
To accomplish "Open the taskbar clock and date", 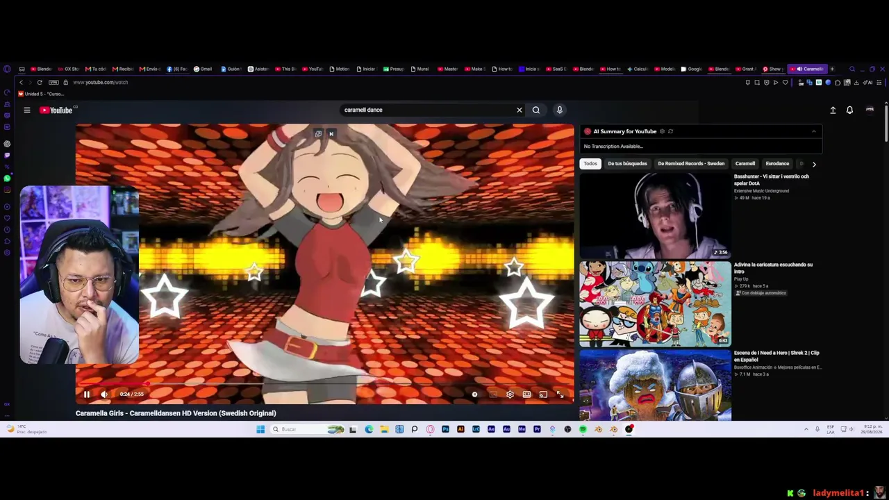I will click(872, 429).
